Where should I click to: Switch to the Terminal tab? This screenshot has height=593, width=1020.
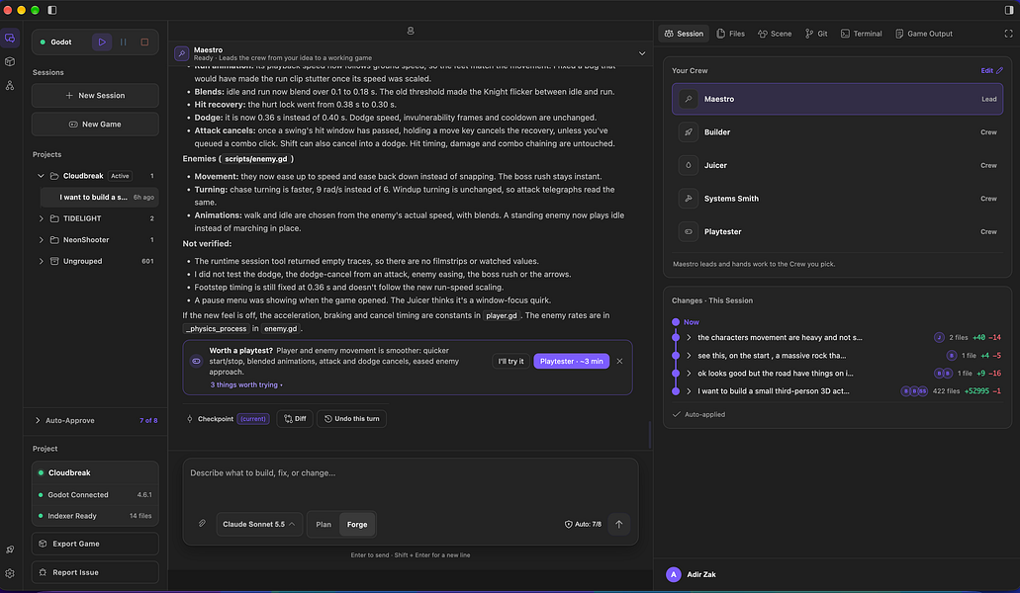pos(862,34)
